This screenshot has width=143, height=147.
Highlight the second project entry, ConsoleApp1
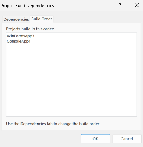click(x=19, y=41)
